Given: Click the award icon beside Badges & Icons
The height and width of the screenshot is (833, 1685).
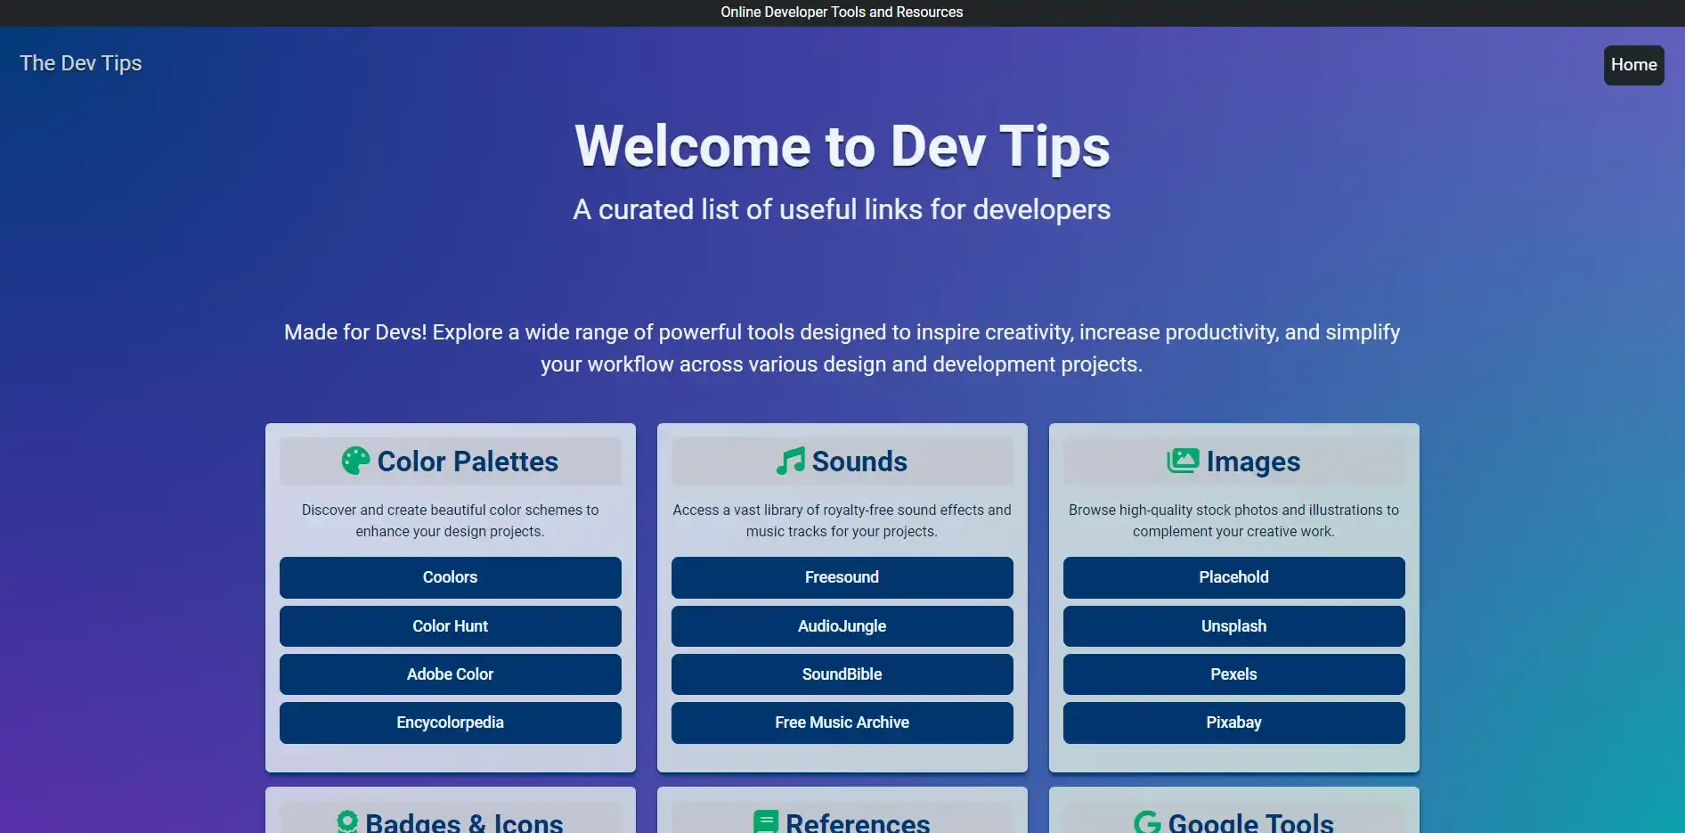Looking at the screenshot, I should coord(347,821).
